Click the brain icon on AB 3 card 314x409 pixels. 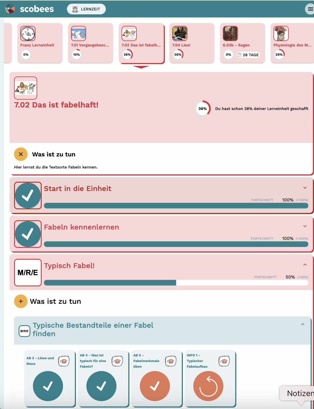(64, 361)
